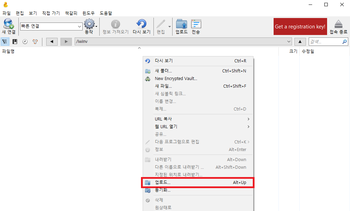Click the Disconnect (접속 종료) eject icon
This screenshot has width=350, height=211.
[x=339, y=24]
